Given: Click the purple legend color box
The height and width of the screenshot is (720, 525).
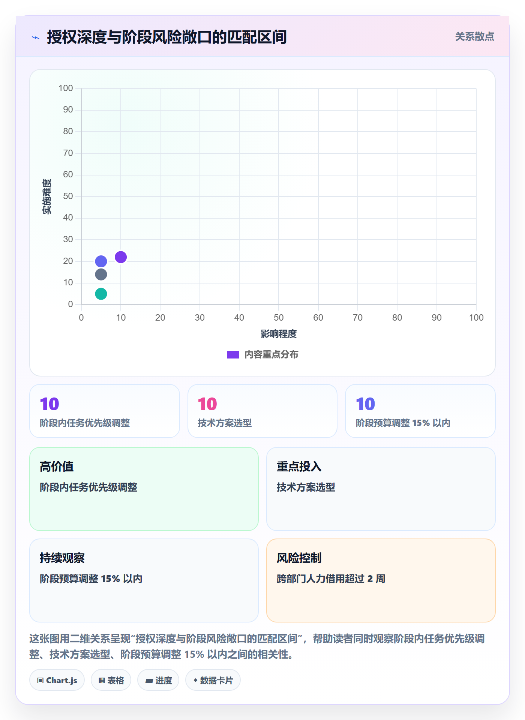Looking at the screenshot, I should [233, 355].
